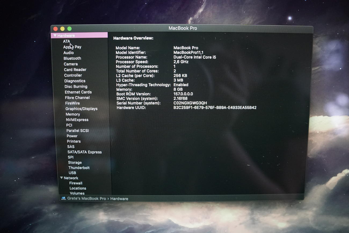Select the serial number C02NGXGWG3QH

[x=190, y=103]
